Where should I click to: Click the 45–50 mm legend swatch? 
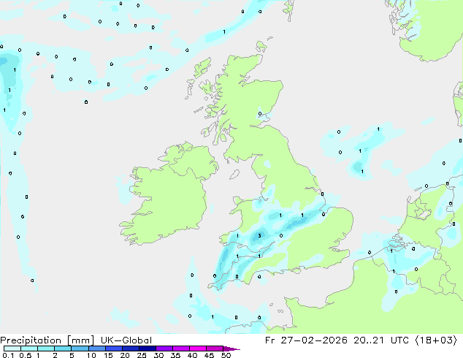(215, 349)
